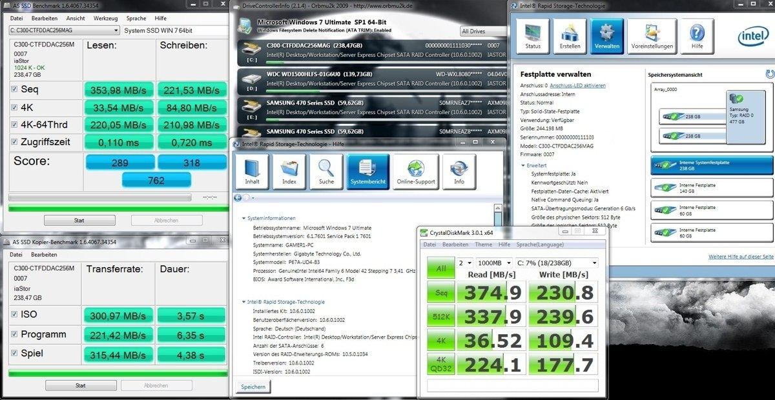Open the C: 7% drive dropdown in CrystalDiskMark
775x400 pixels.
tap(557, 263)
